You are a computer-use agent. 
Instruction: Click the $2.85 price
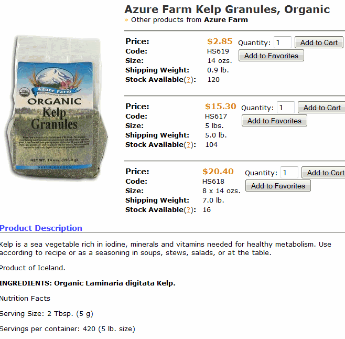tap(220, 41)
